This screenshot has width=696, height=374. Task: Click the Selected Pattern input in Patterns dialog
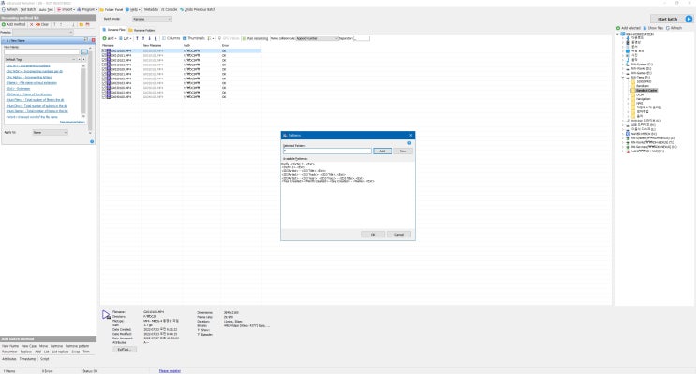click(327, 151)
